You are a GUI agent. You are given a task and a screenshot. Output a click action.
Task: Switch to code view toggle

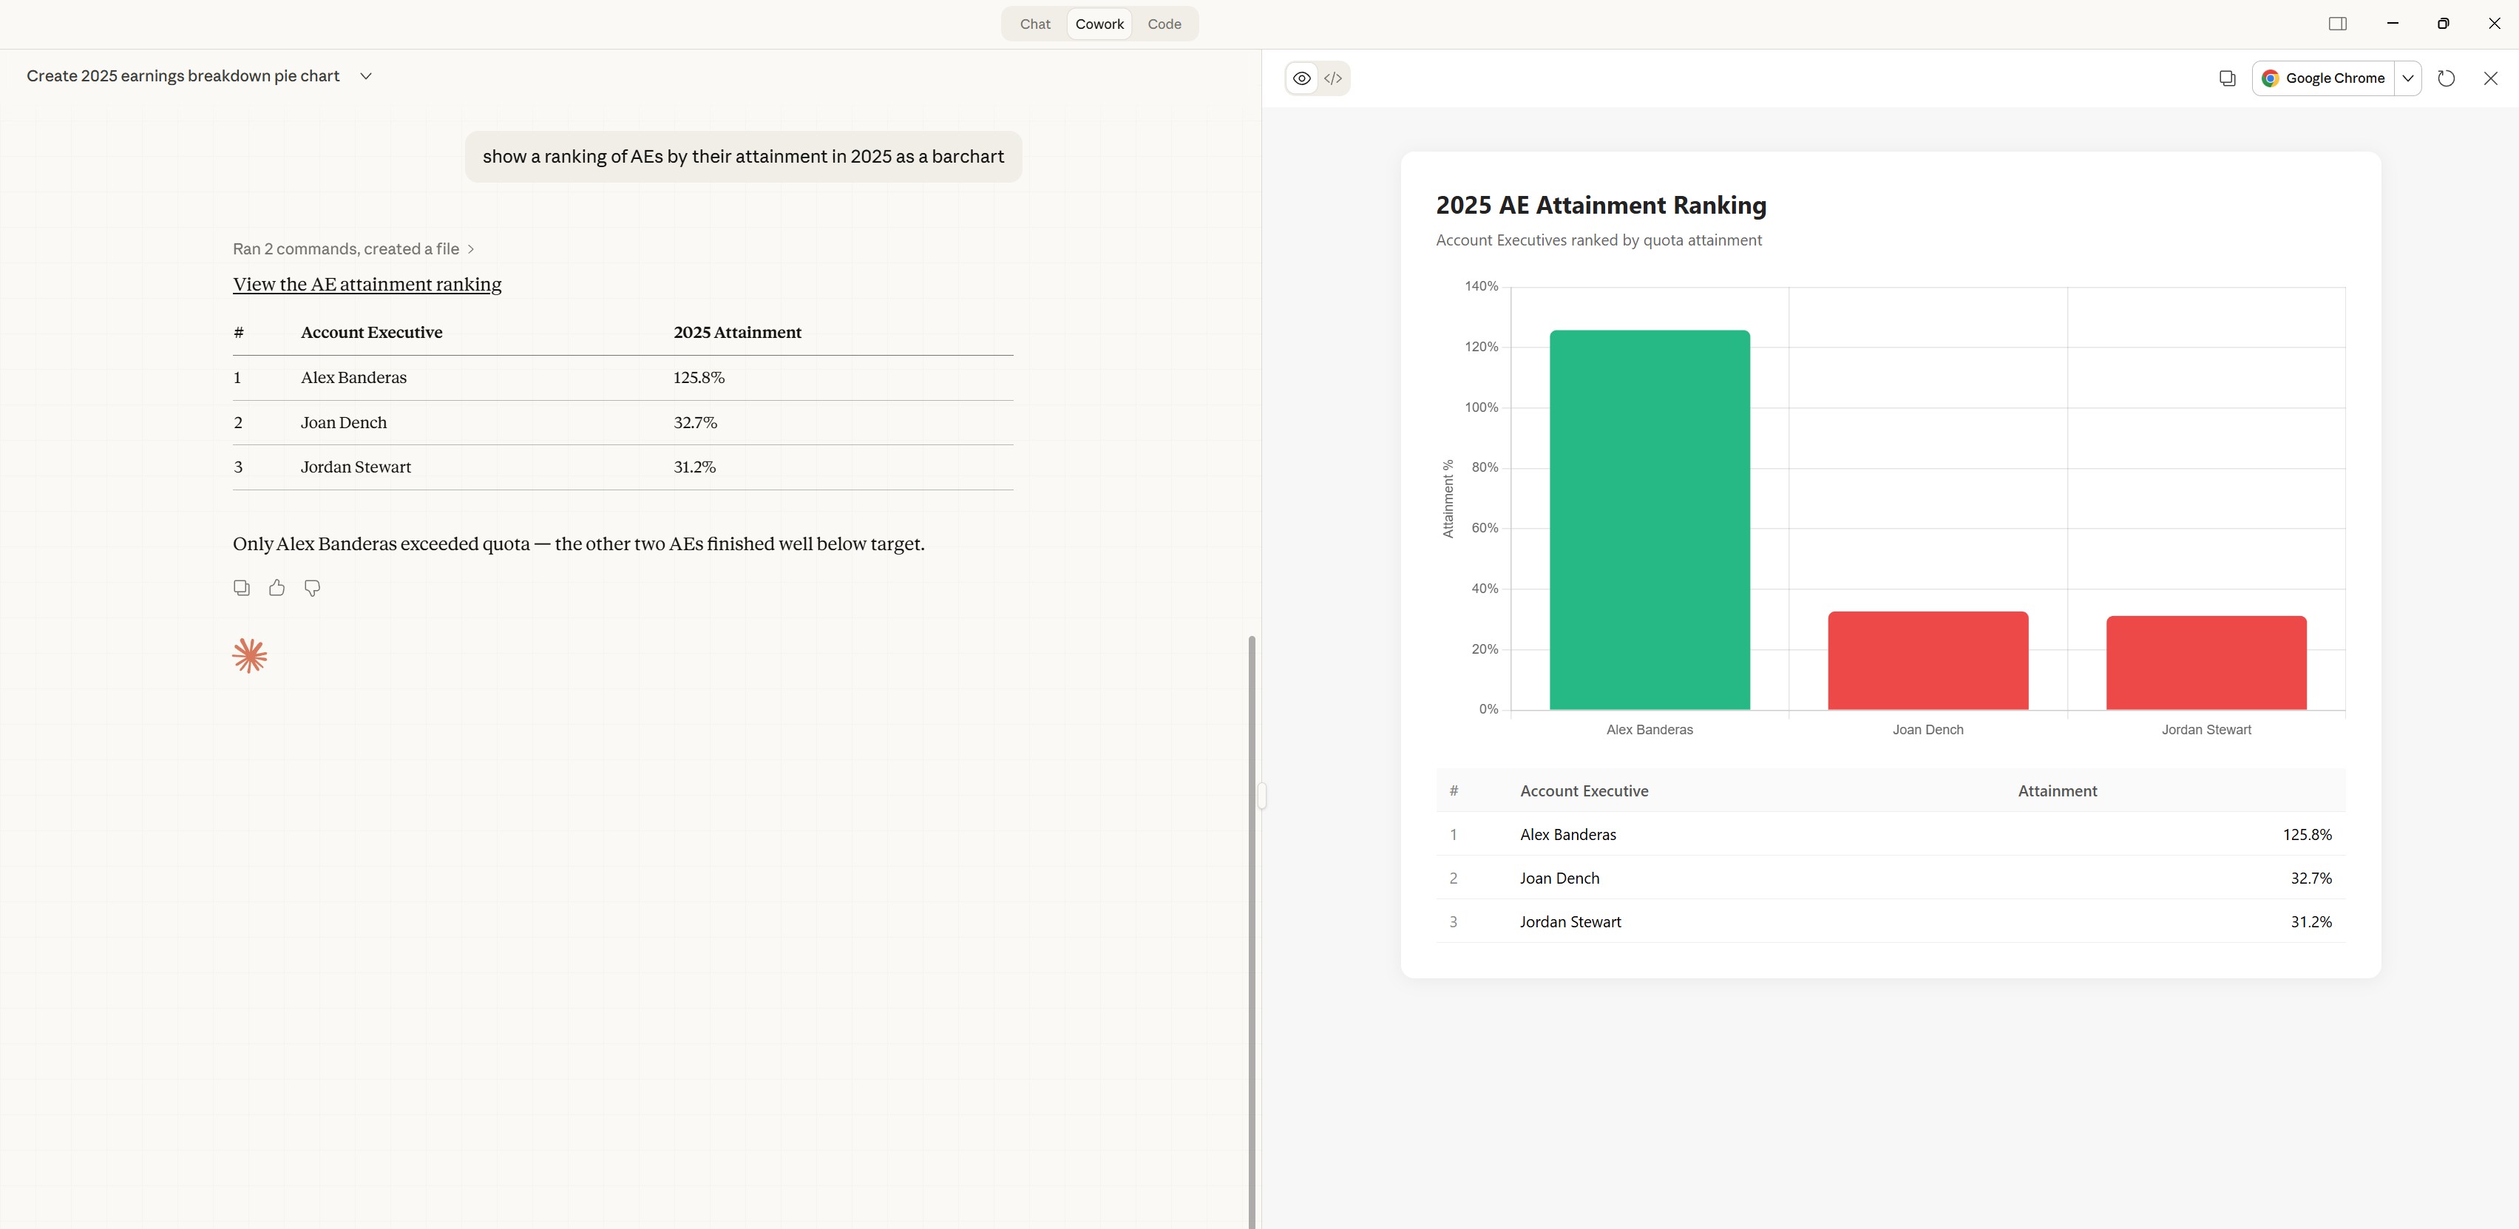click(x=1333, y=78)
